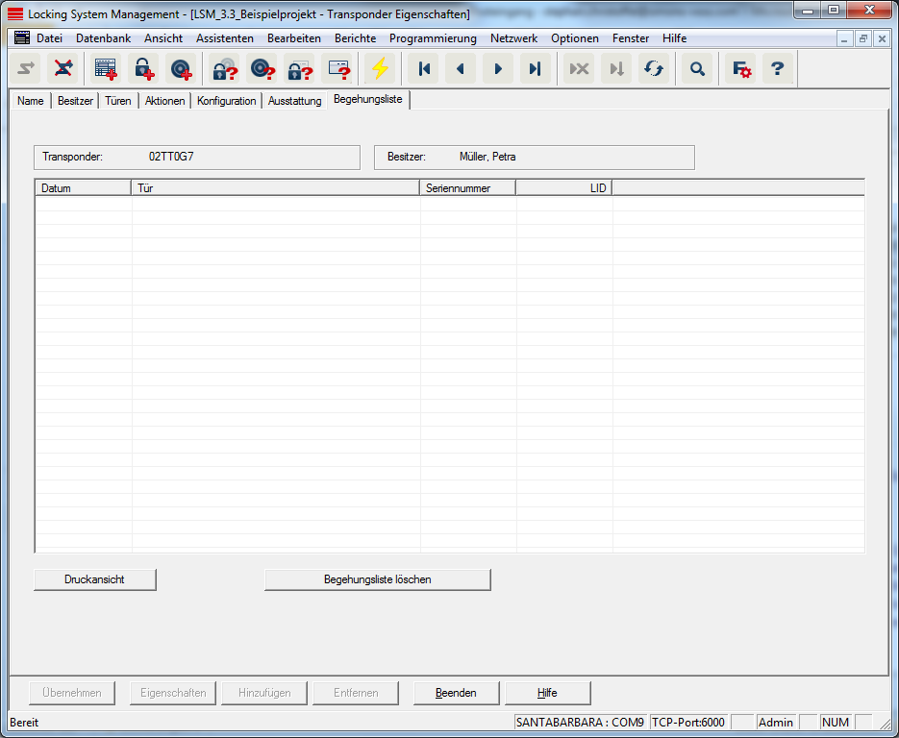Go to next record arrow icon
Screen dimensions: 899x738
pos(498,69)
